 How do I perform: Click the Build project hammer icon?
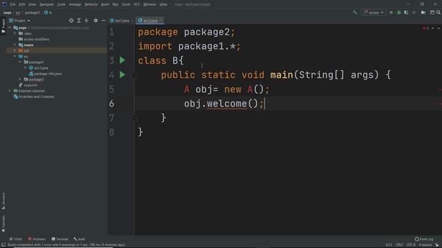coord(355,12)
